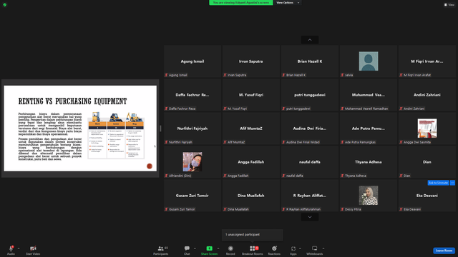Click the muted mic icon beside Dina Muallafah
The height and width of the screenshot is (257, 458).
pyautogui.click(x=225, y=209)
